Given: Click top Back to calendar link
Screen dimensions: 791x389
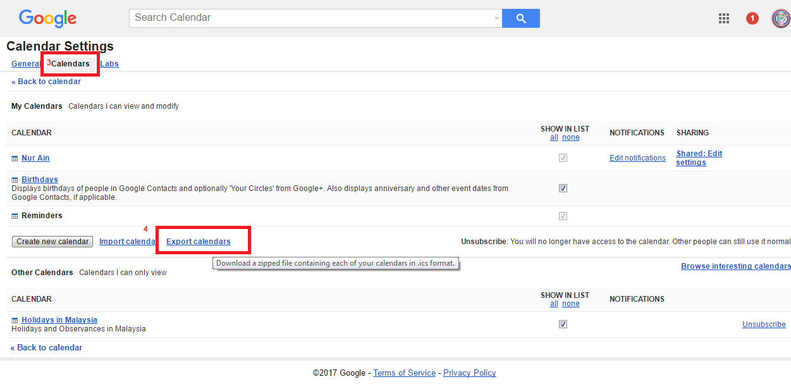Looking at the screenshot, I should coord(46,82).
